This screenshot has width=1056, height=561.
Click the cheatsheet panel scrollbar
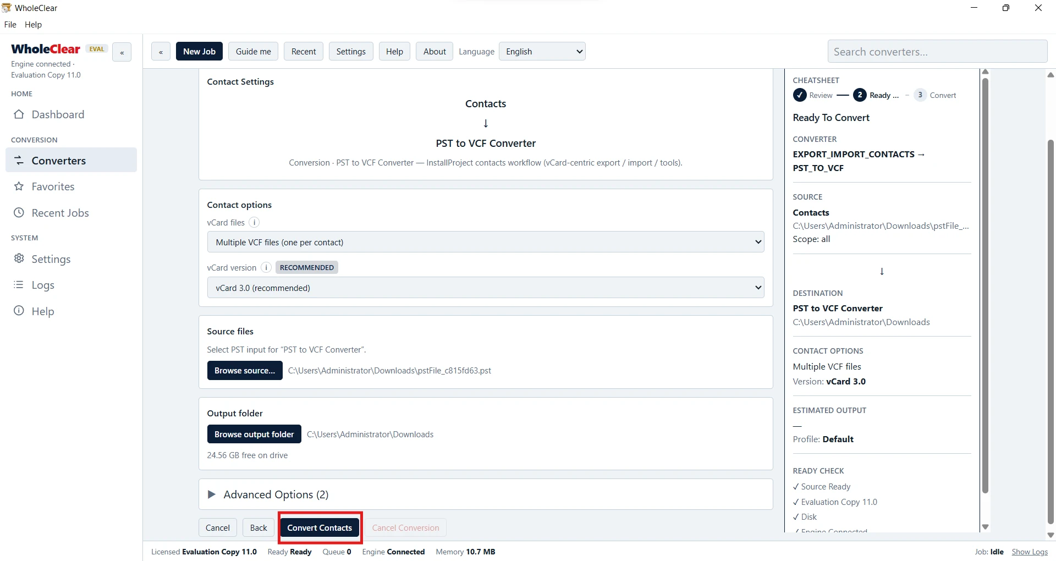coord(985,286)
